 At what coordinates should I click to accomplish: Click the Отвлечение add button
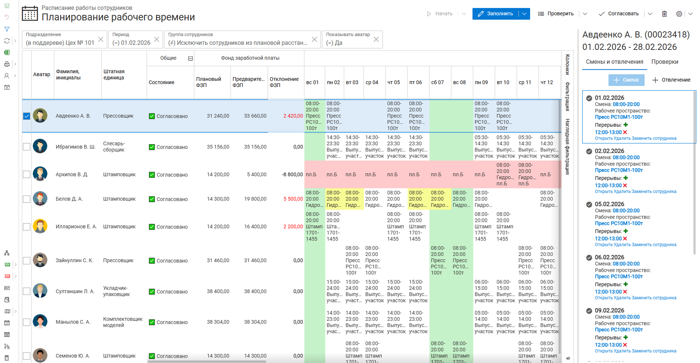671,80
